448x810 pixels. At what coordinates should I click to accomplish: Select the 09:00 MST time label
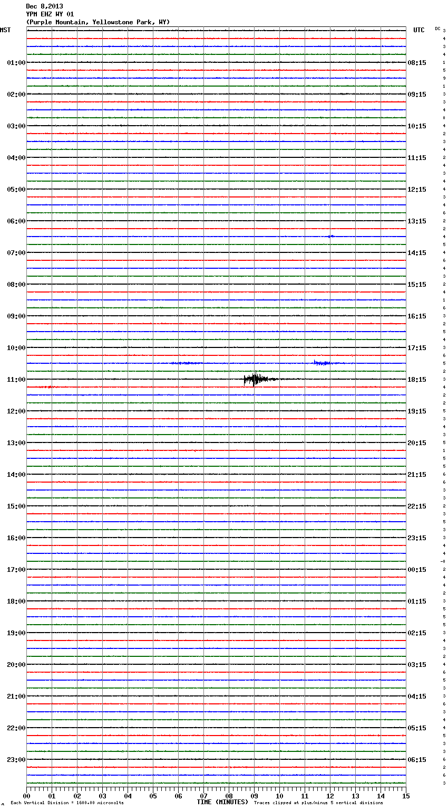tap(16, 316)
